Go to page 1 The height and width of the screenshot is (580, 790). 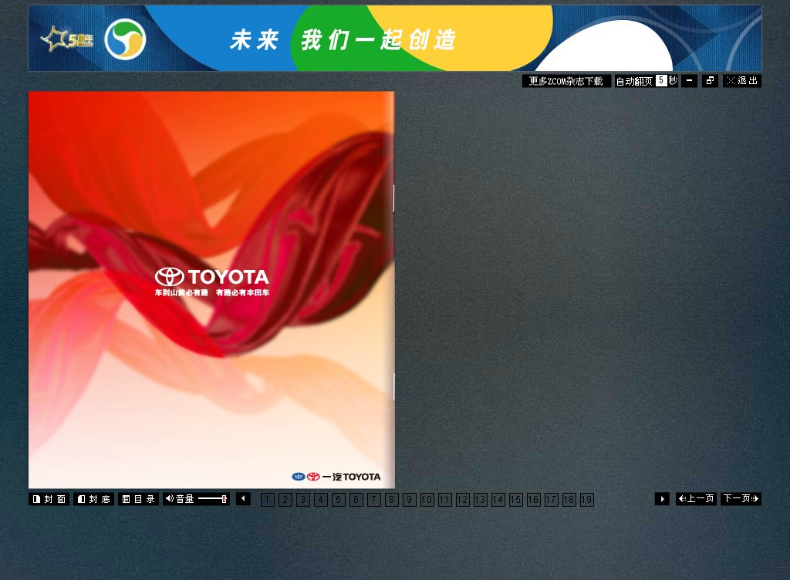coord(268,500)
